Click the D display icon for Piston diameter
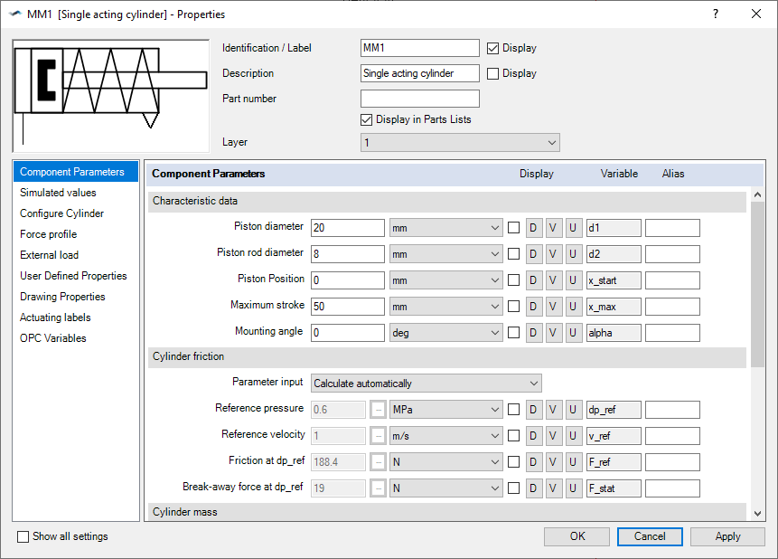This screenshot has width=778, height=559. [x=533, y=227]
